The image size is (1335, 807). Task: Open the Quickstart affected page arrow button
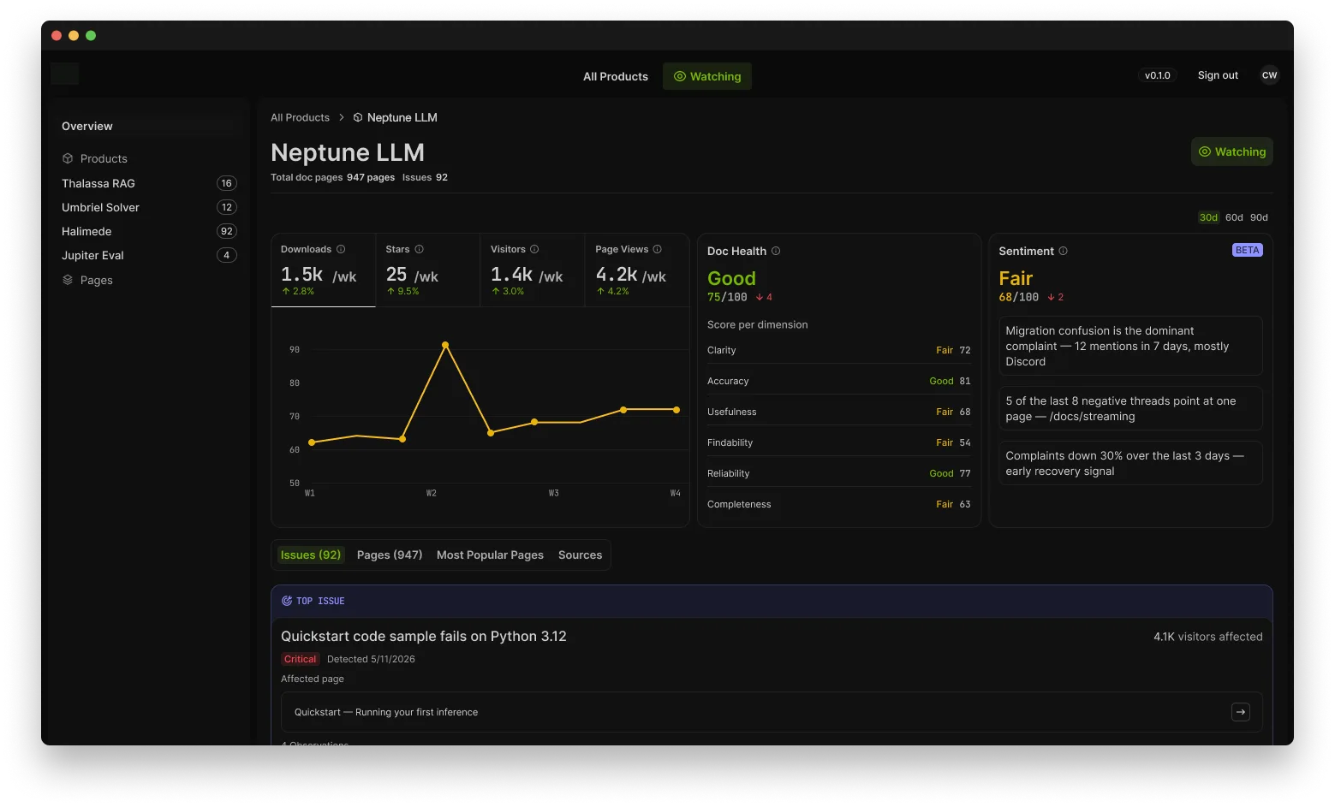coord(1241,712)
